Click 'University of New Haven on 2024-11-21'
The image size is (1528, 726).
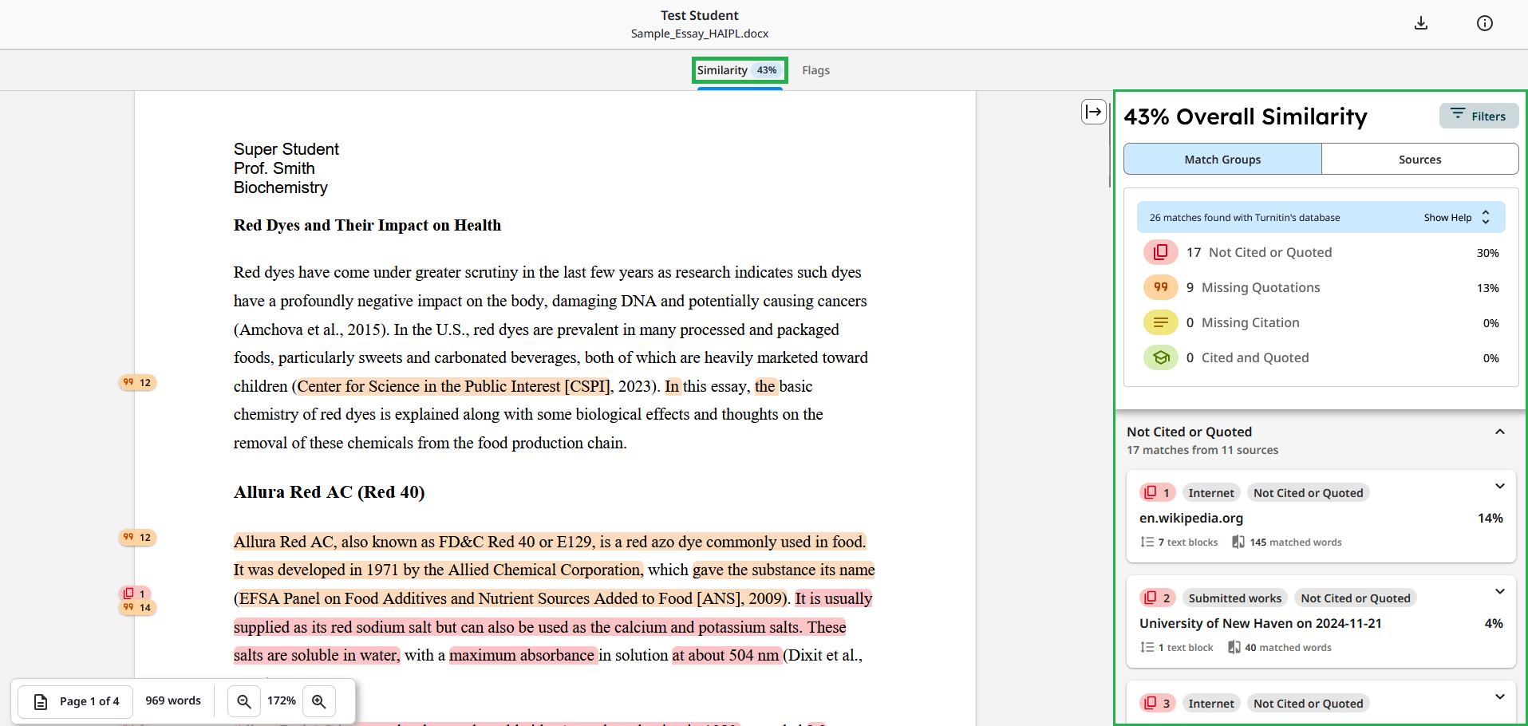[x=1261, y=624]
